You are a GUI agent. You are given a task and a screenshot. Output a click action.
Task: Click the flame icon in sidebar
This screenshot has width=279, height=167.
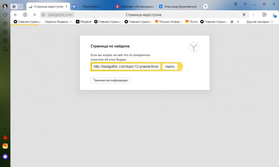(5, 137)
